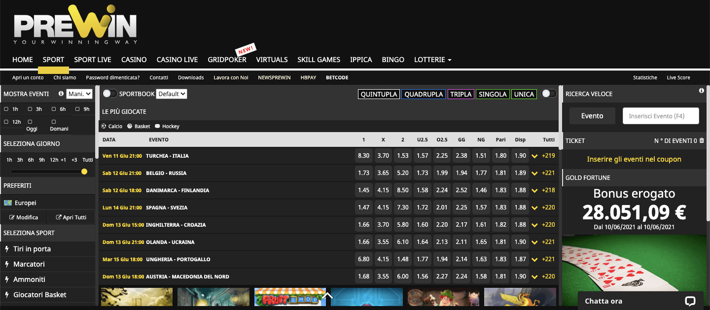The width and height of the screenshot is (710, 310).
Task: Expand more markets for Danimarca - Finlandia
Action: point(534,191)
